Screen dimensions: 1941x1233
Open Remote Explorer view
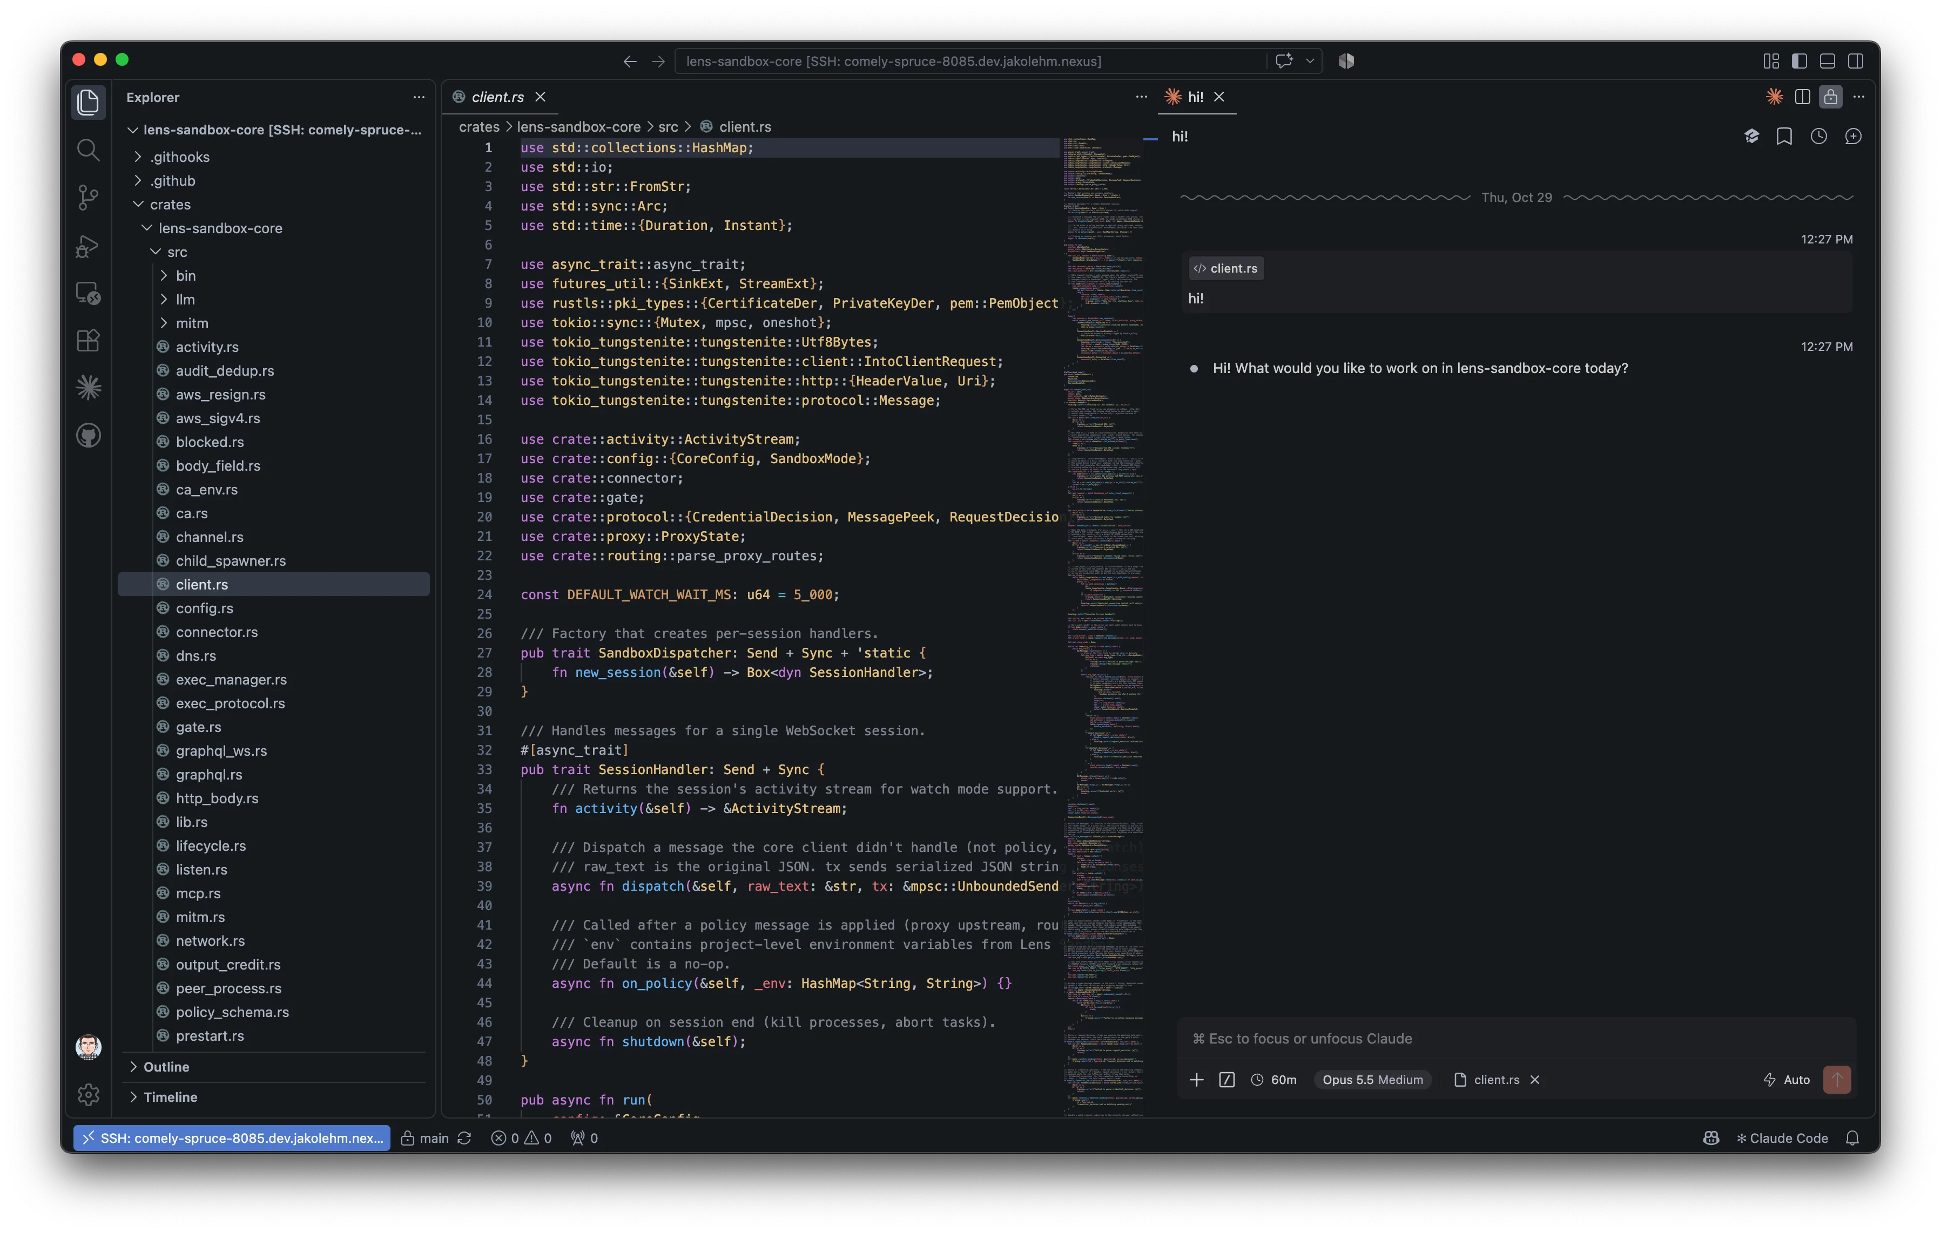(88, 293)
